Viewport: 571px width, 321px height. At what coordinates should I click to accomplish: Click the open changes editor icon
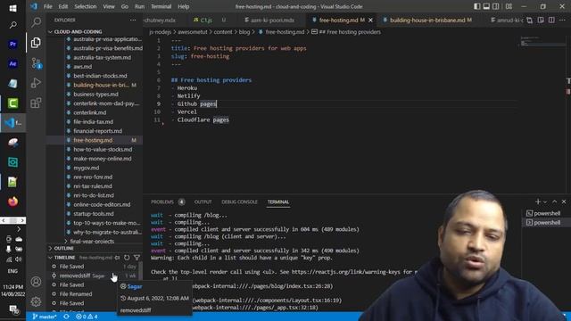tap(529, 20)
